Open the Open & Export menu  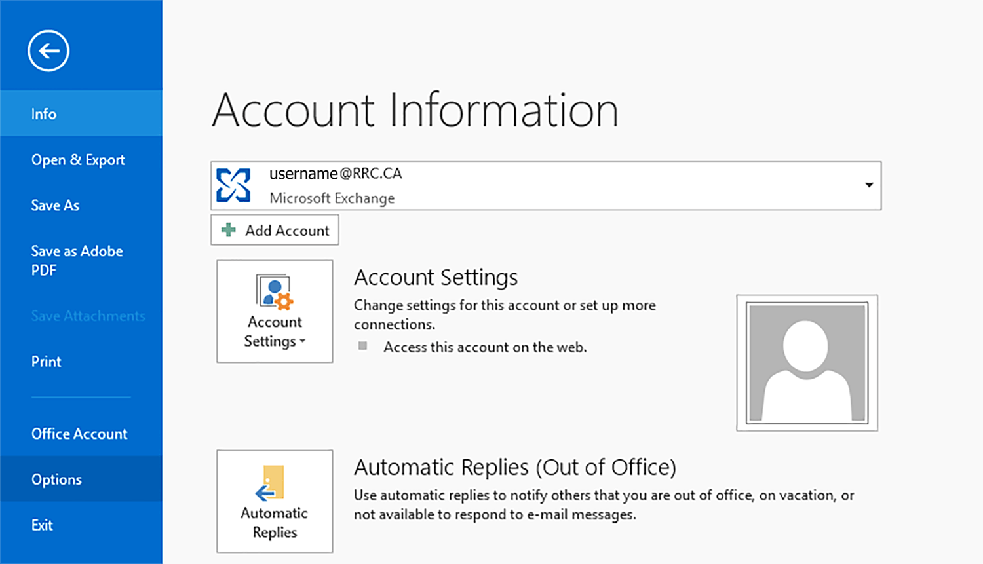click(78, 160)
